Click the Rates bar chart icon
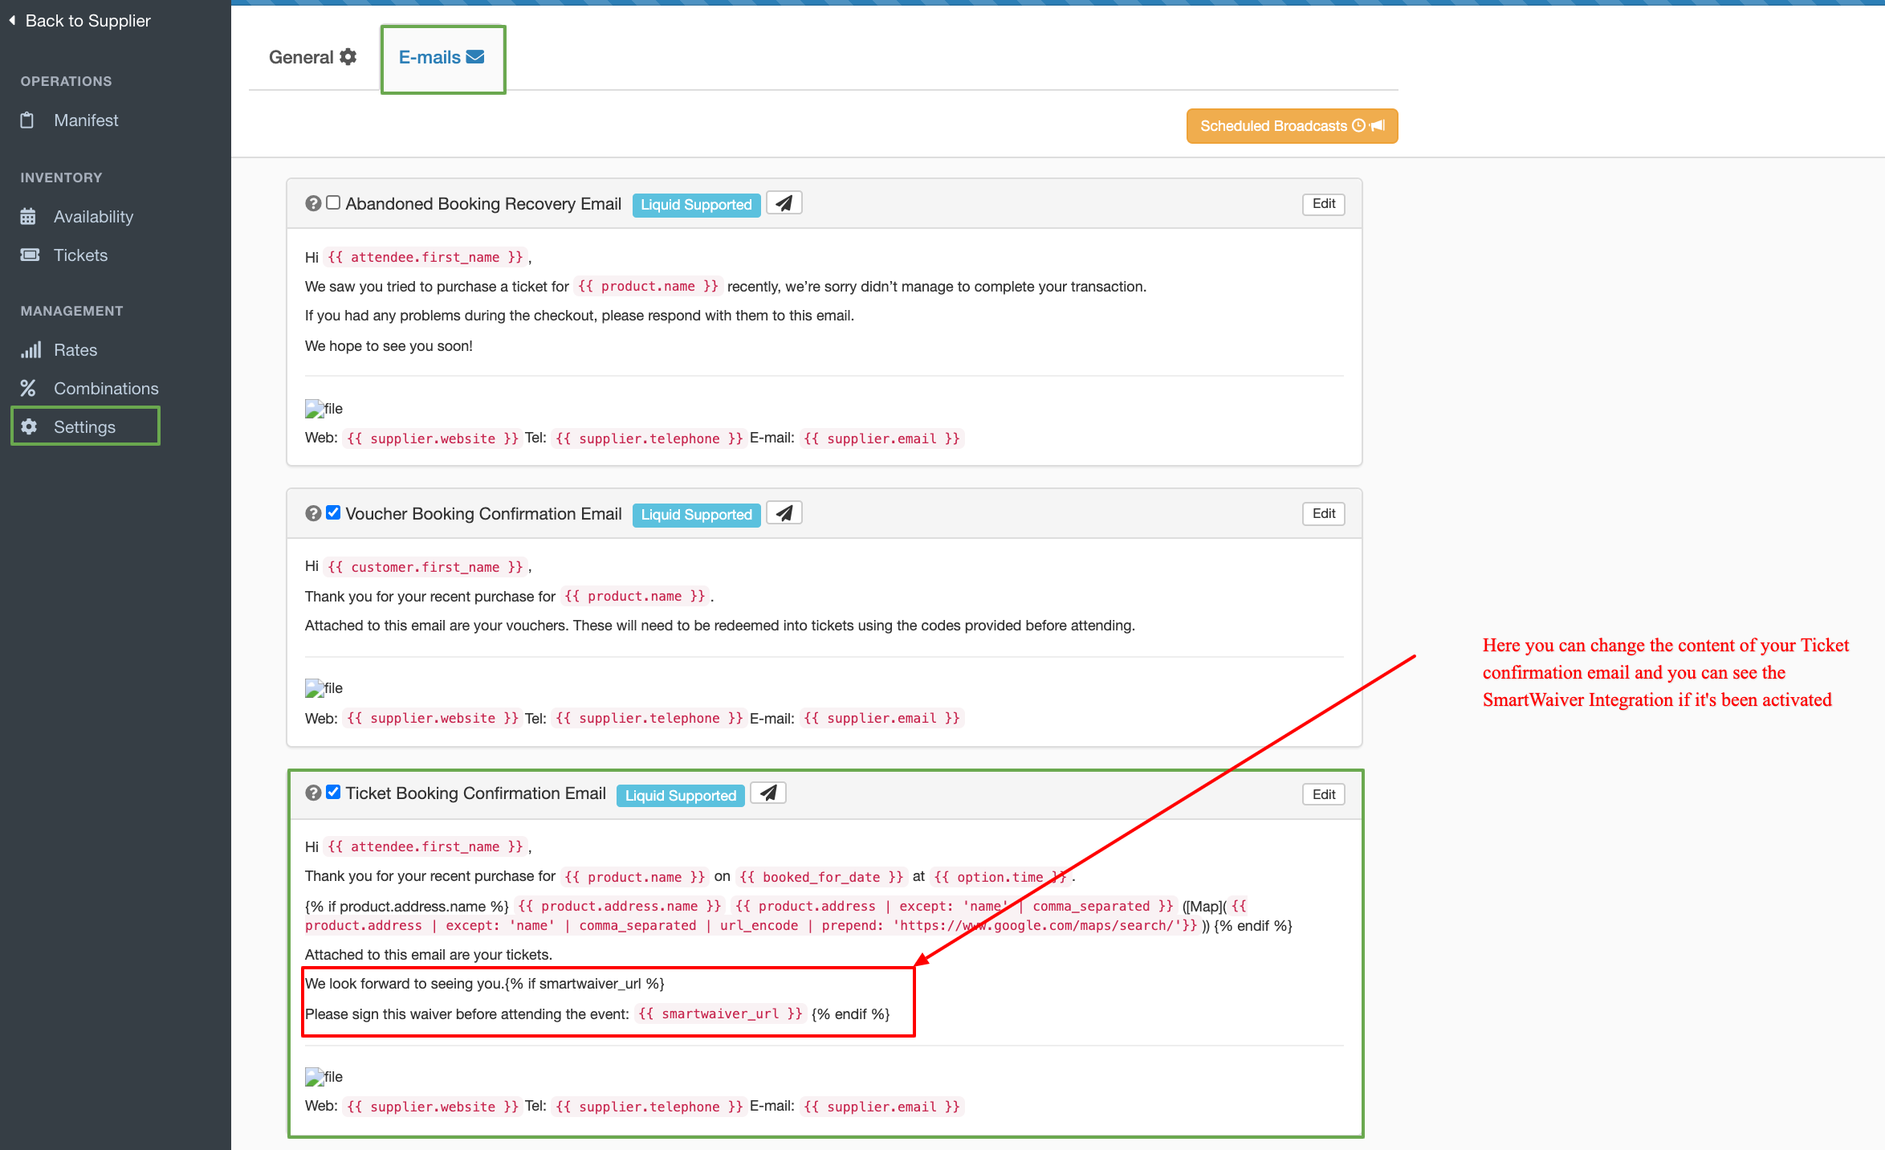Screen dimensions: 1885x1150 click(31, 350)
